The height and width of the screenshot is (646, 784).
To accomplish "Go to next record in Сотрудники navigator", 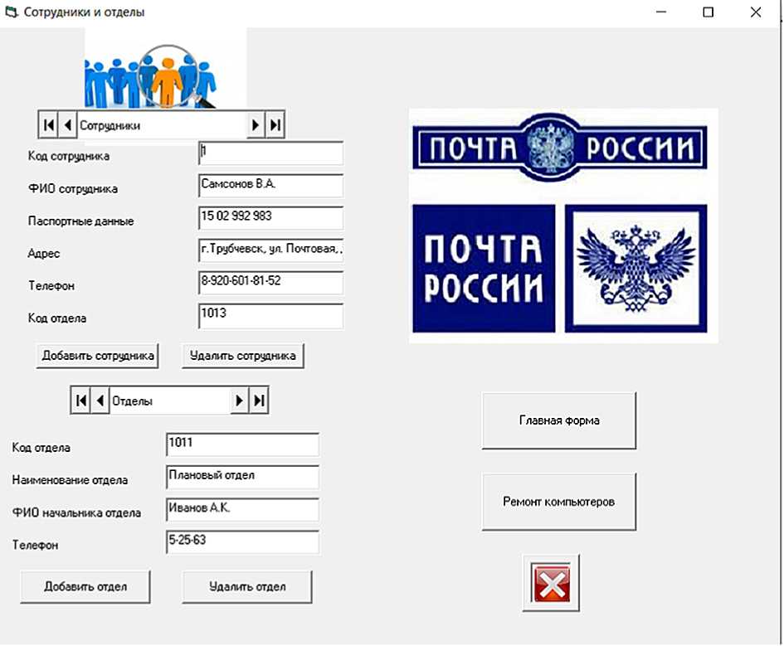I will 255,124.
